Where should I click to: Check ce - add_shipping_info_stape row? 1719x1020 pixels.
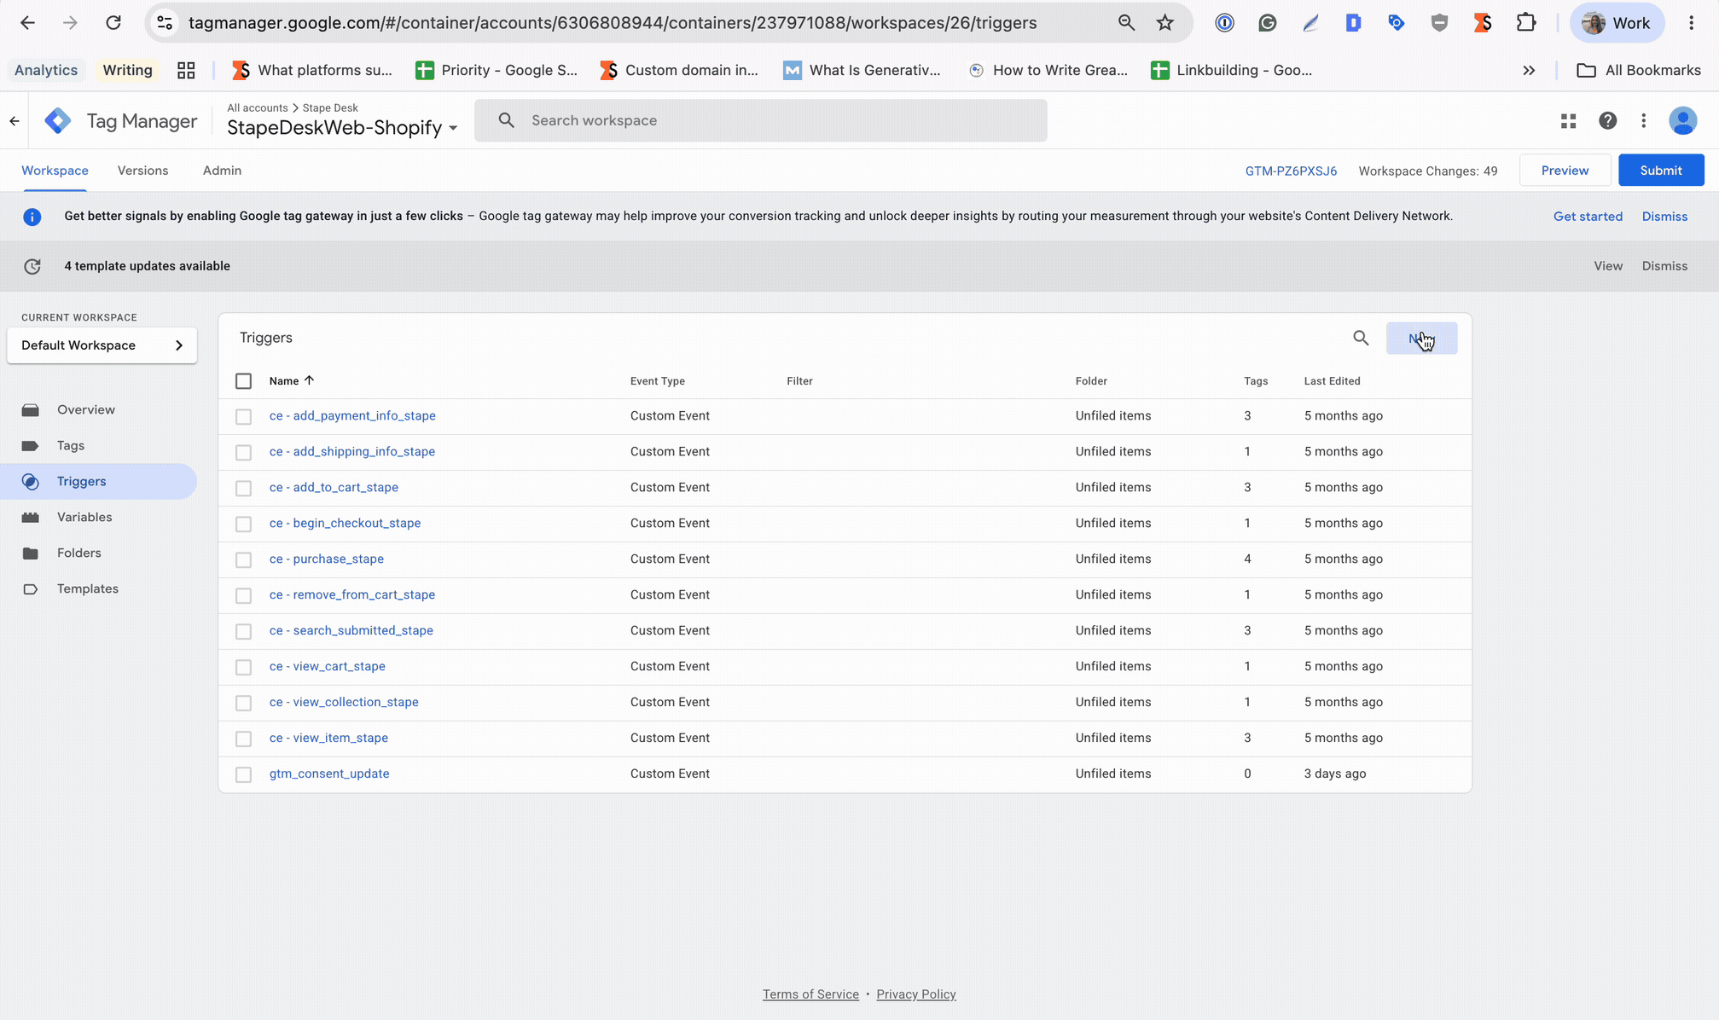click(x=244, y=453)
